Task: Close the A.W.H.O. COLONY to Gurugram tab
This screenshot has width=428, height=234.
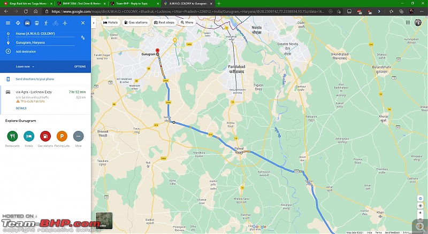Action: (211, 4)
